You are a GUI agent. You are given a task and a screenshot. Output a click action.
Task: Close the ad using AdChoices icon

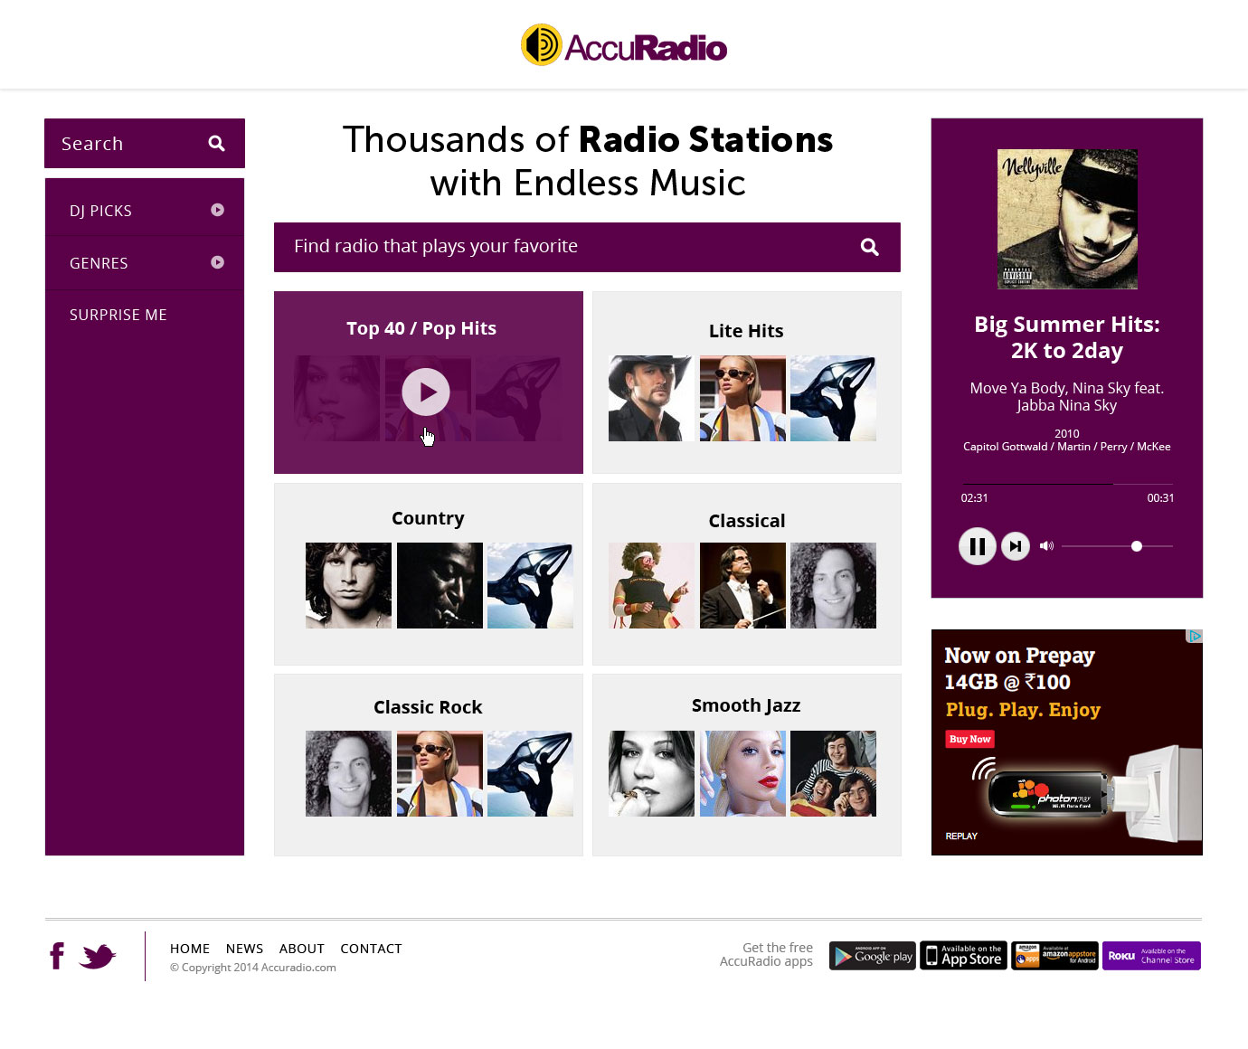click(1195, 637)
